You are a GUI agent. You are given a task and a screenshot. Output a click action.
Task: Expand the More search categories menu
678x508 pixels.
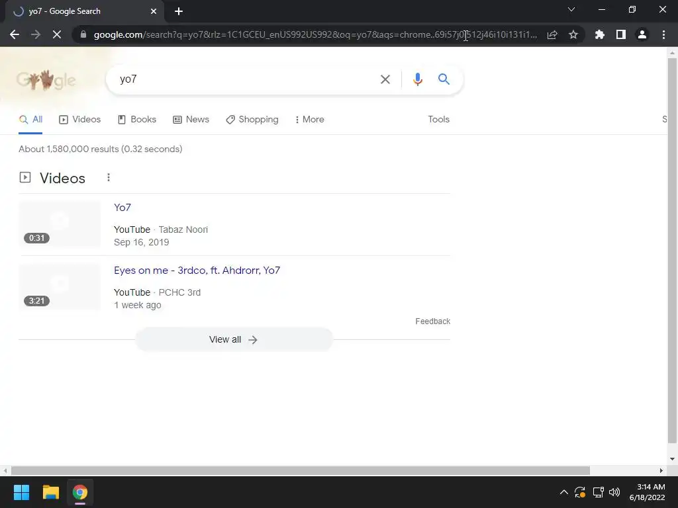point(310,120)
